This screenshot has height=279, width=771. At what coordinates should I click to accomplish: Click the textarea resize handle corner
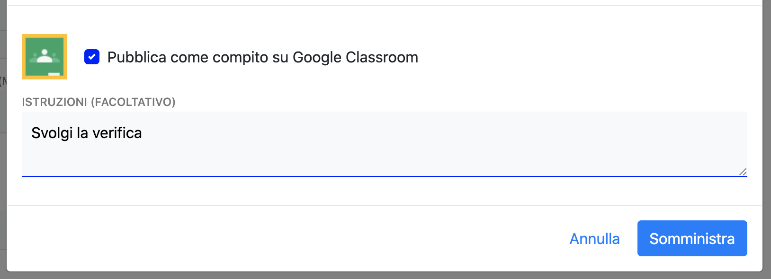[743, 172]
